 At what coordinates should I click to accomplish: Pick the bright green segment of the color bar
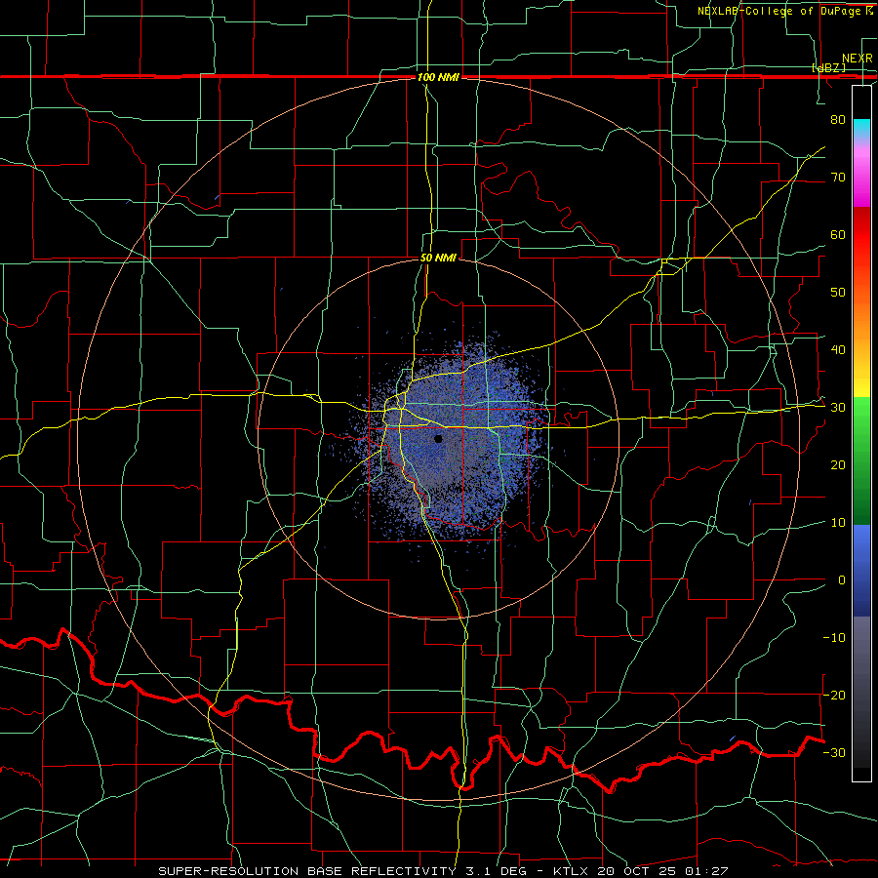point(861,418)
